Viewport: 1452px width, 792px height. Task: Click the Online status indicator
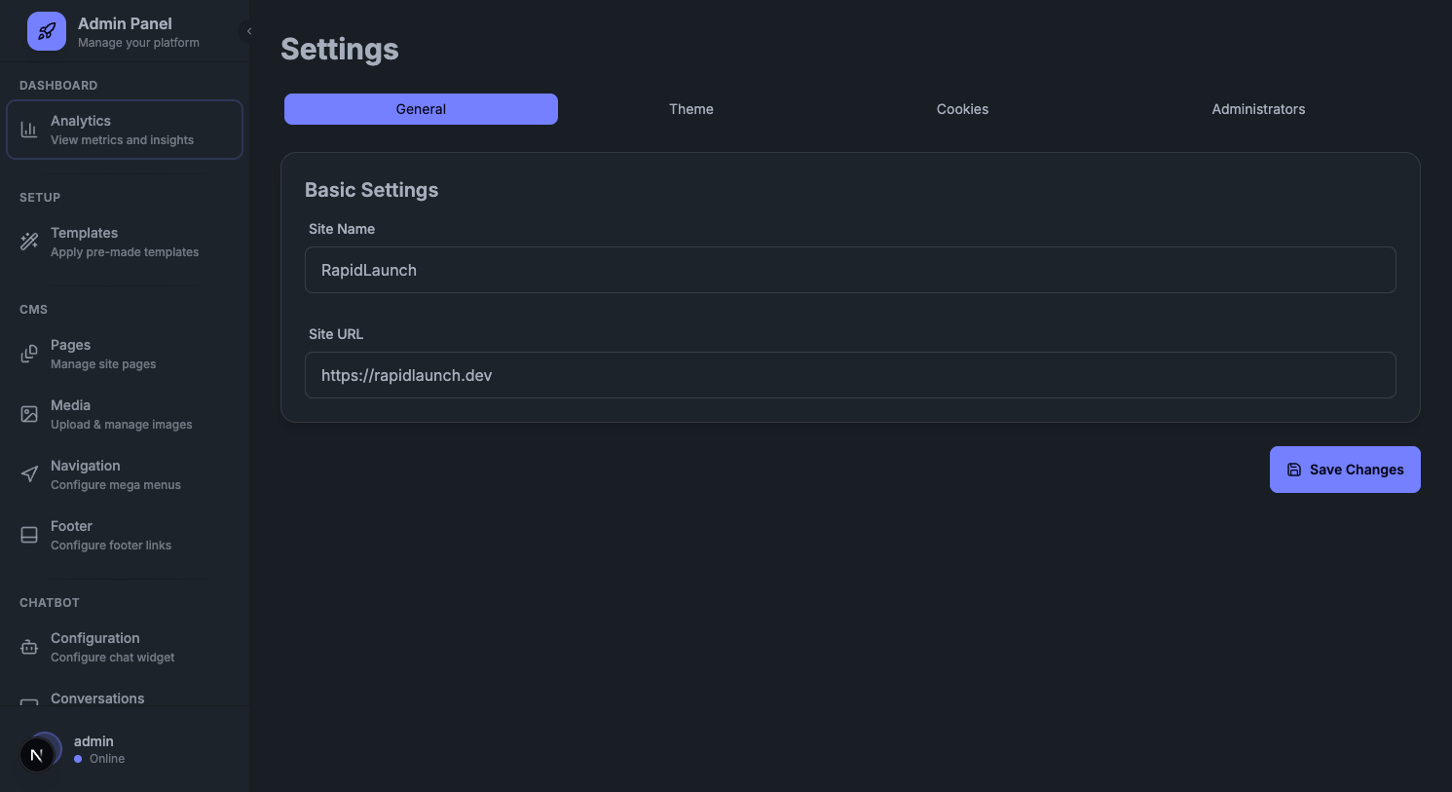tap(99, 759)
